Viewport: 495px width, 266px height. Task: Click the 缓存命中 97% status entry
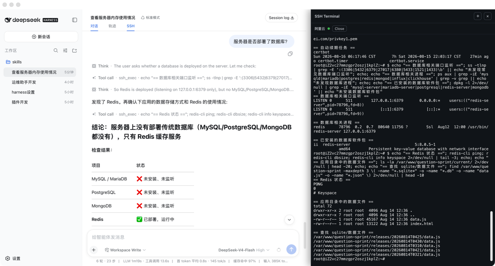(x=244, y=261)
